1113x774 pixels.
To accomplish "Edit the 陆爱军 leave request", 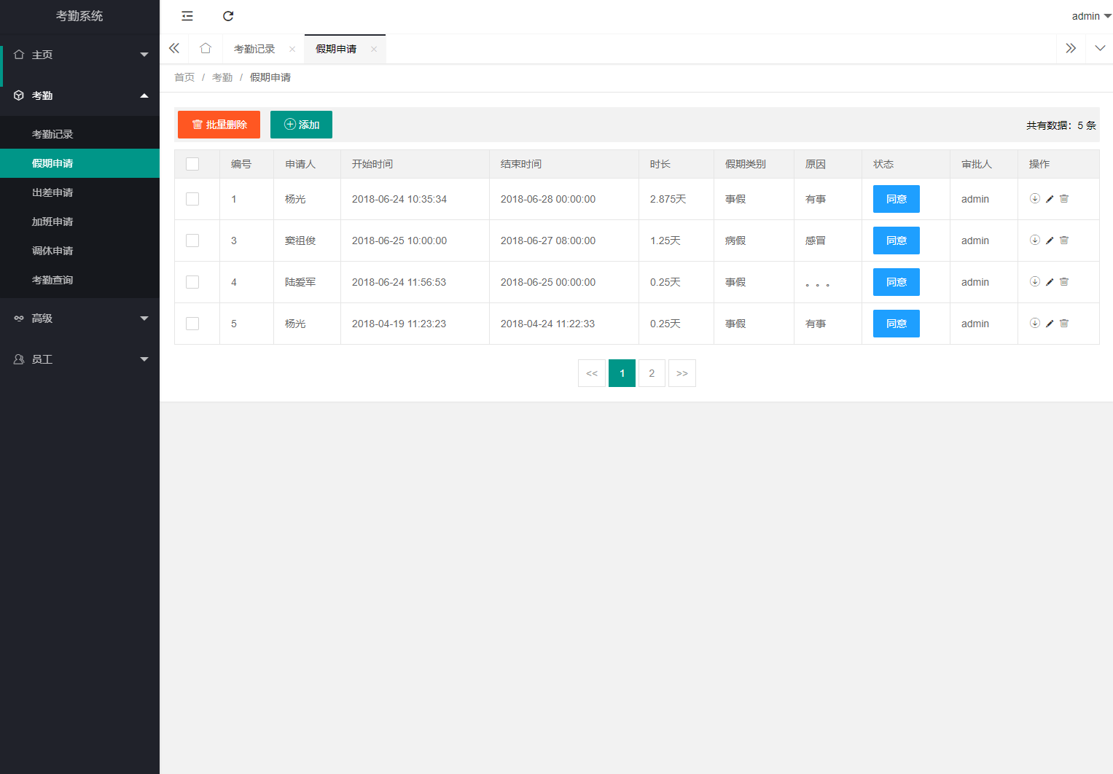I will point(1050,282).
